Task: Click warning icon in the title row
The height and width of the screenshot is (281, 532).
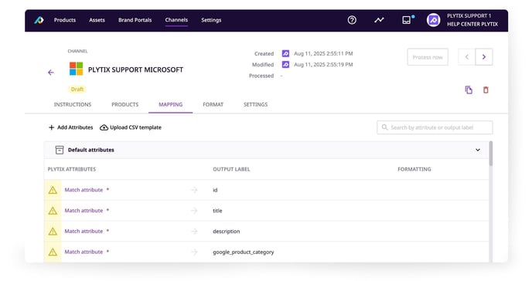Action: pyautogui.click(x=53, y=211)
